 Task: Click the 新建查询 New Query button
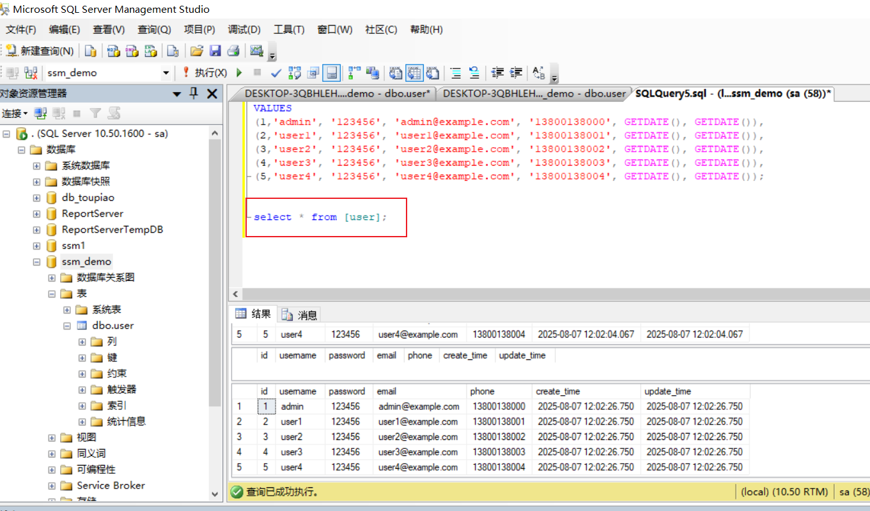(x=40, y=51)
